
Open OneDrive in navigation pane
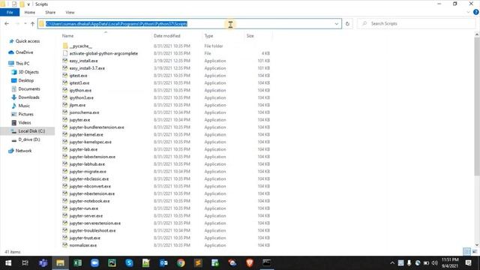pos(21,52)
